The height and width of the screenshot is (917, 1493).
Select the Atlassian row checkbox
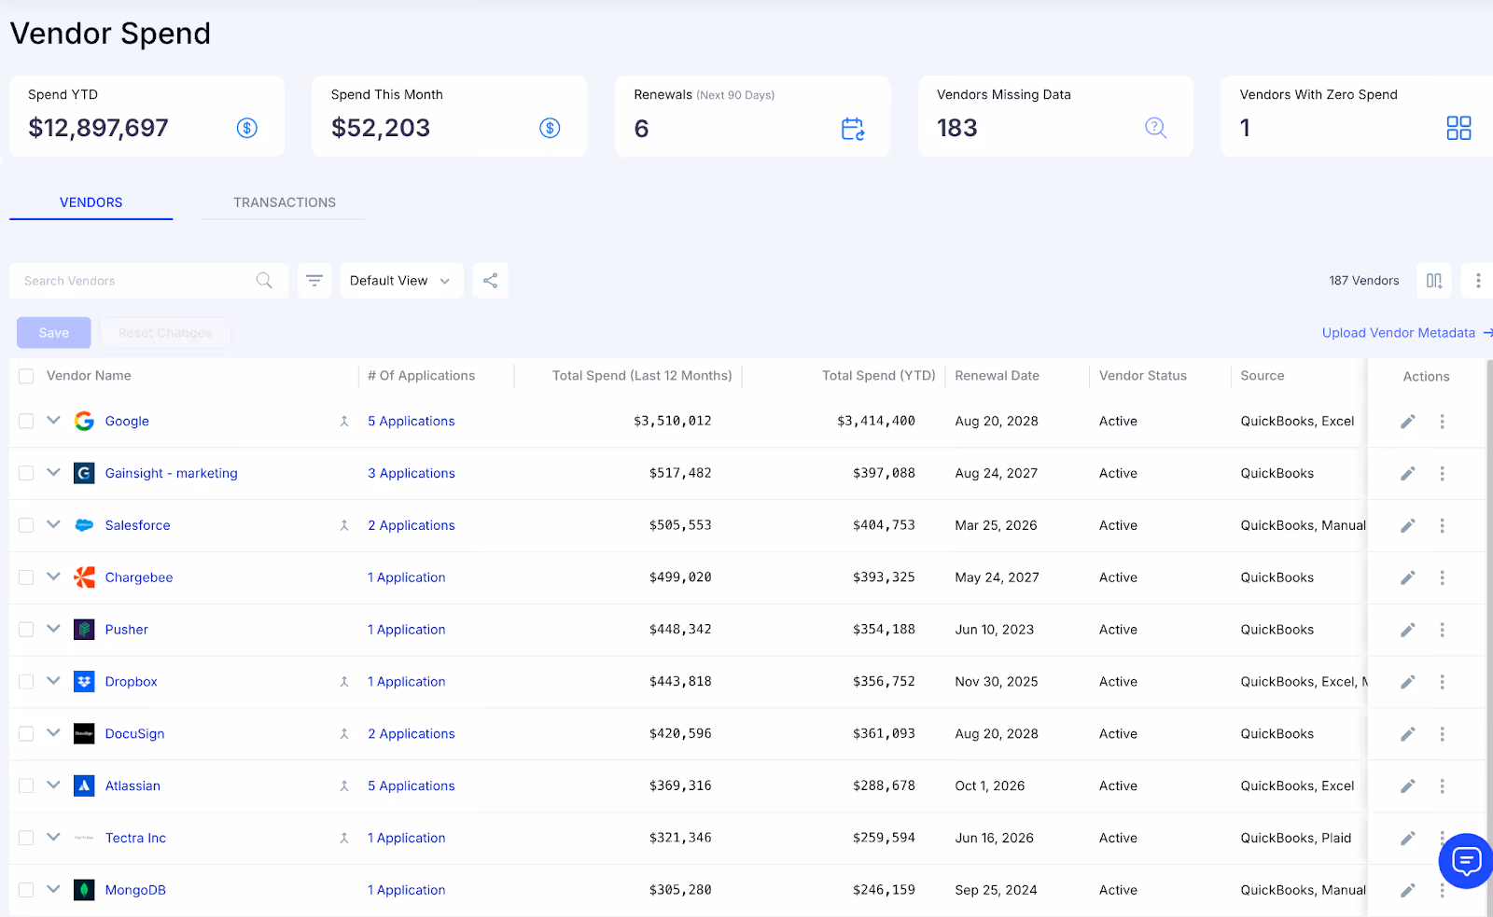26,786
